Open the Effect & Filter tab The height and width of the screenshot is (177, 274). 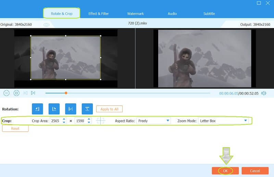pyautogui.click(x=99, y=14)
